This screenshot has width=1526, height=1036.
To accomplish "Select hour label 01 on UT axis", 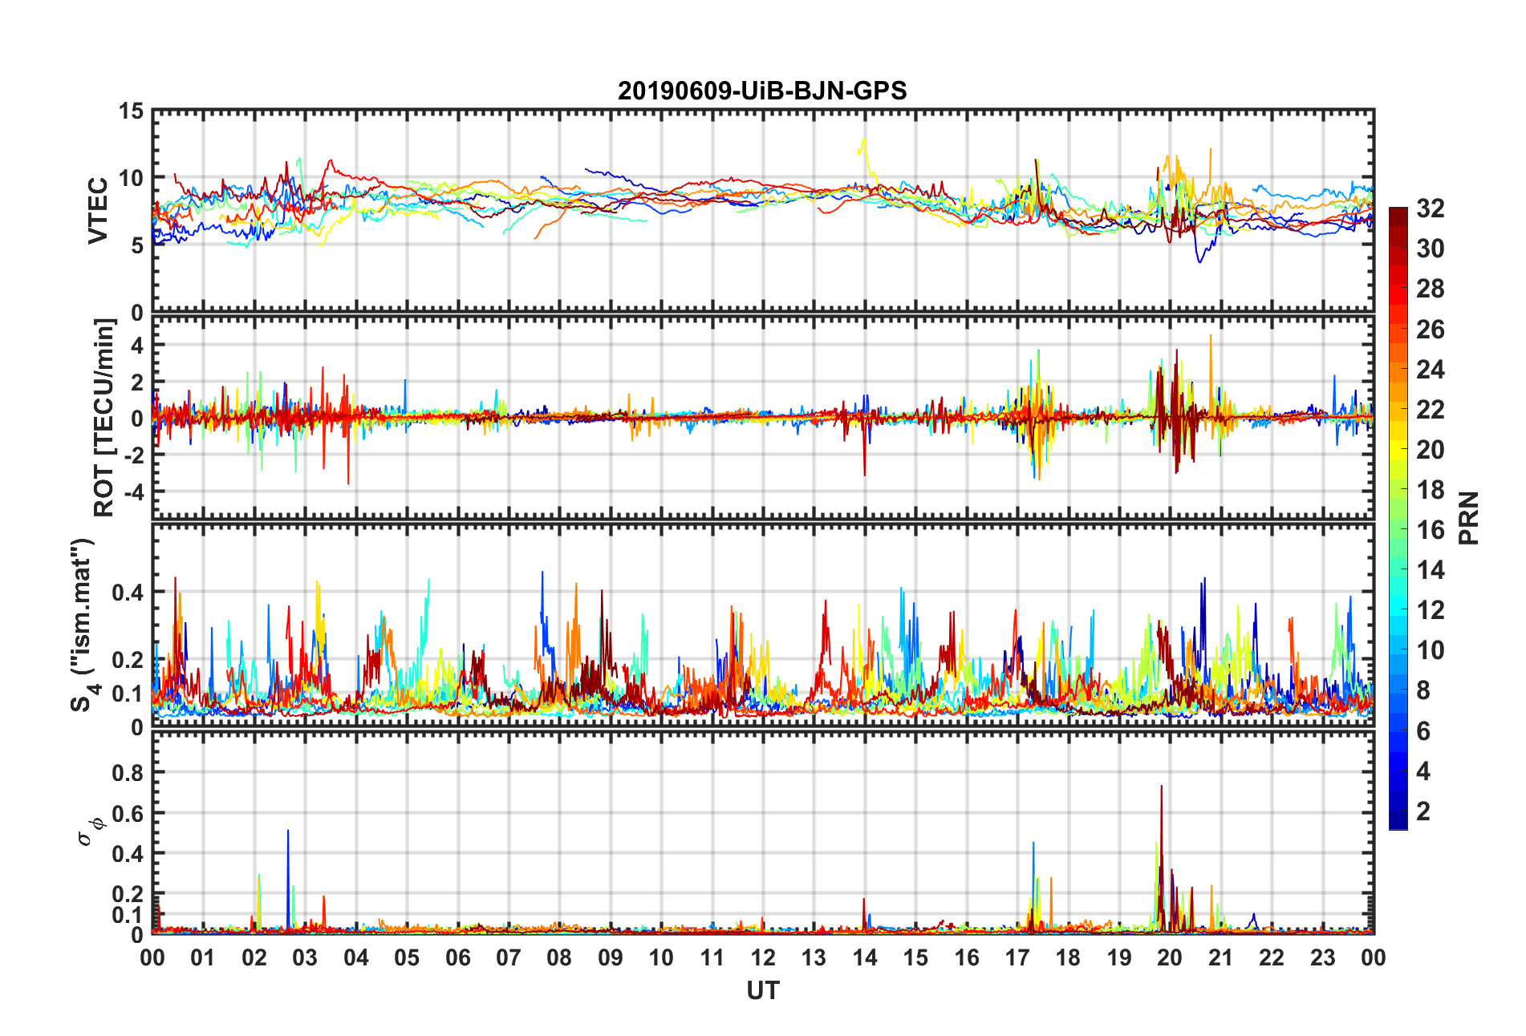I will coord(203,957).
